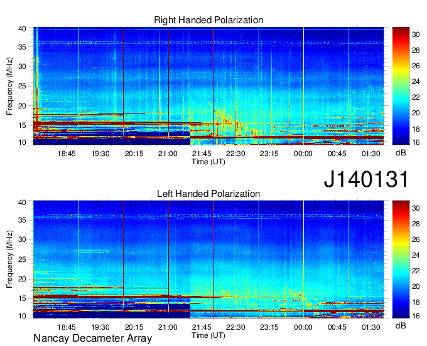Click the "22" value on Left Handed colorbar
This screenshot has width=427, height=346.
click(x=416, y=271)
